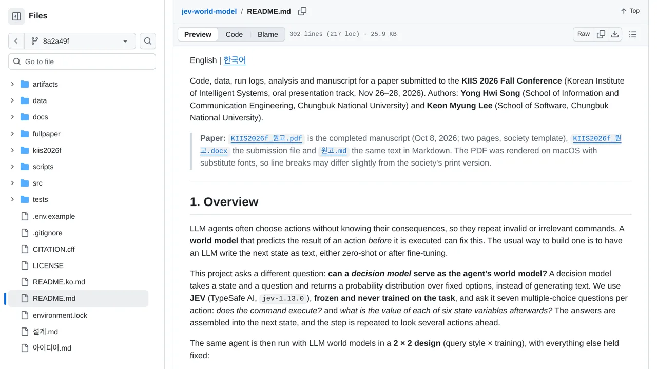Open the 설계.md file
Screen dimensions: 657x369
pyautogui.click(x=45, y=332)
